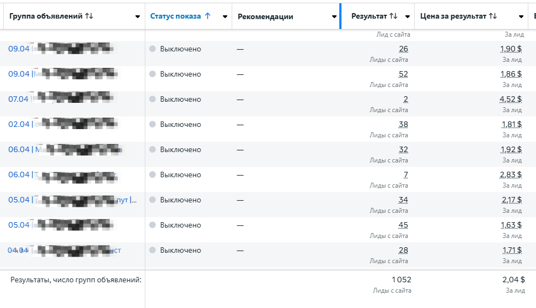Open the 04.04 ad group link

64,250
